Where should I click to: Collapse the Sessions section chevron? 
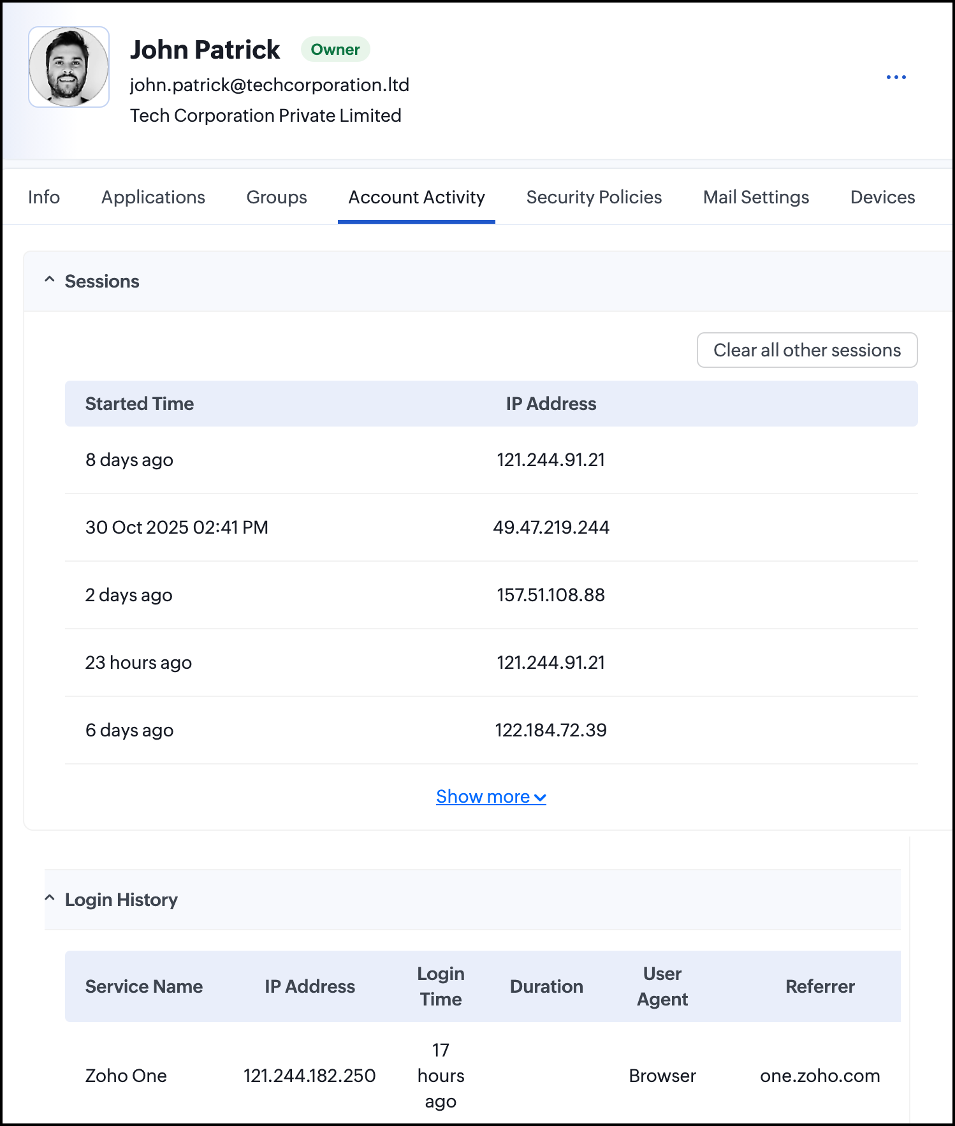click(x=50, y=281)
